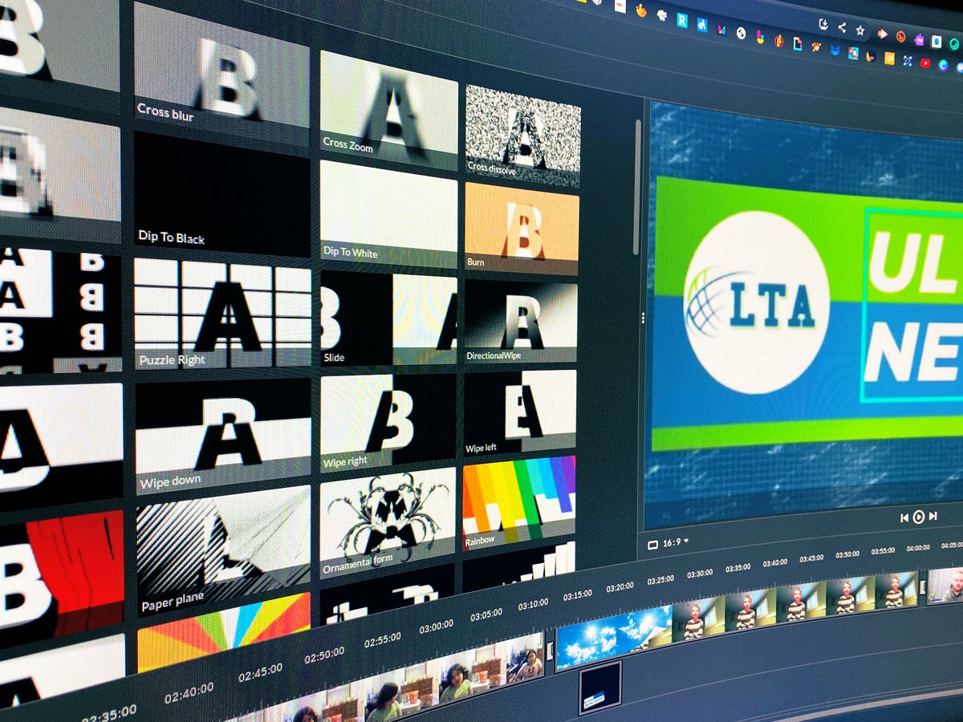Skip to next using the forward button
Screen dimensions: 963x722
(x=933, y=517)
